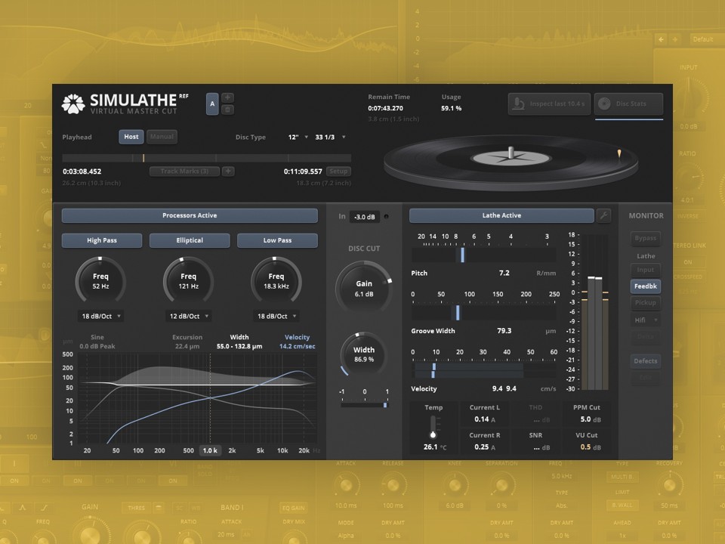
Task: Set Playhead mode to Manual
Action: pyautogui.click(x=162, y=137)
